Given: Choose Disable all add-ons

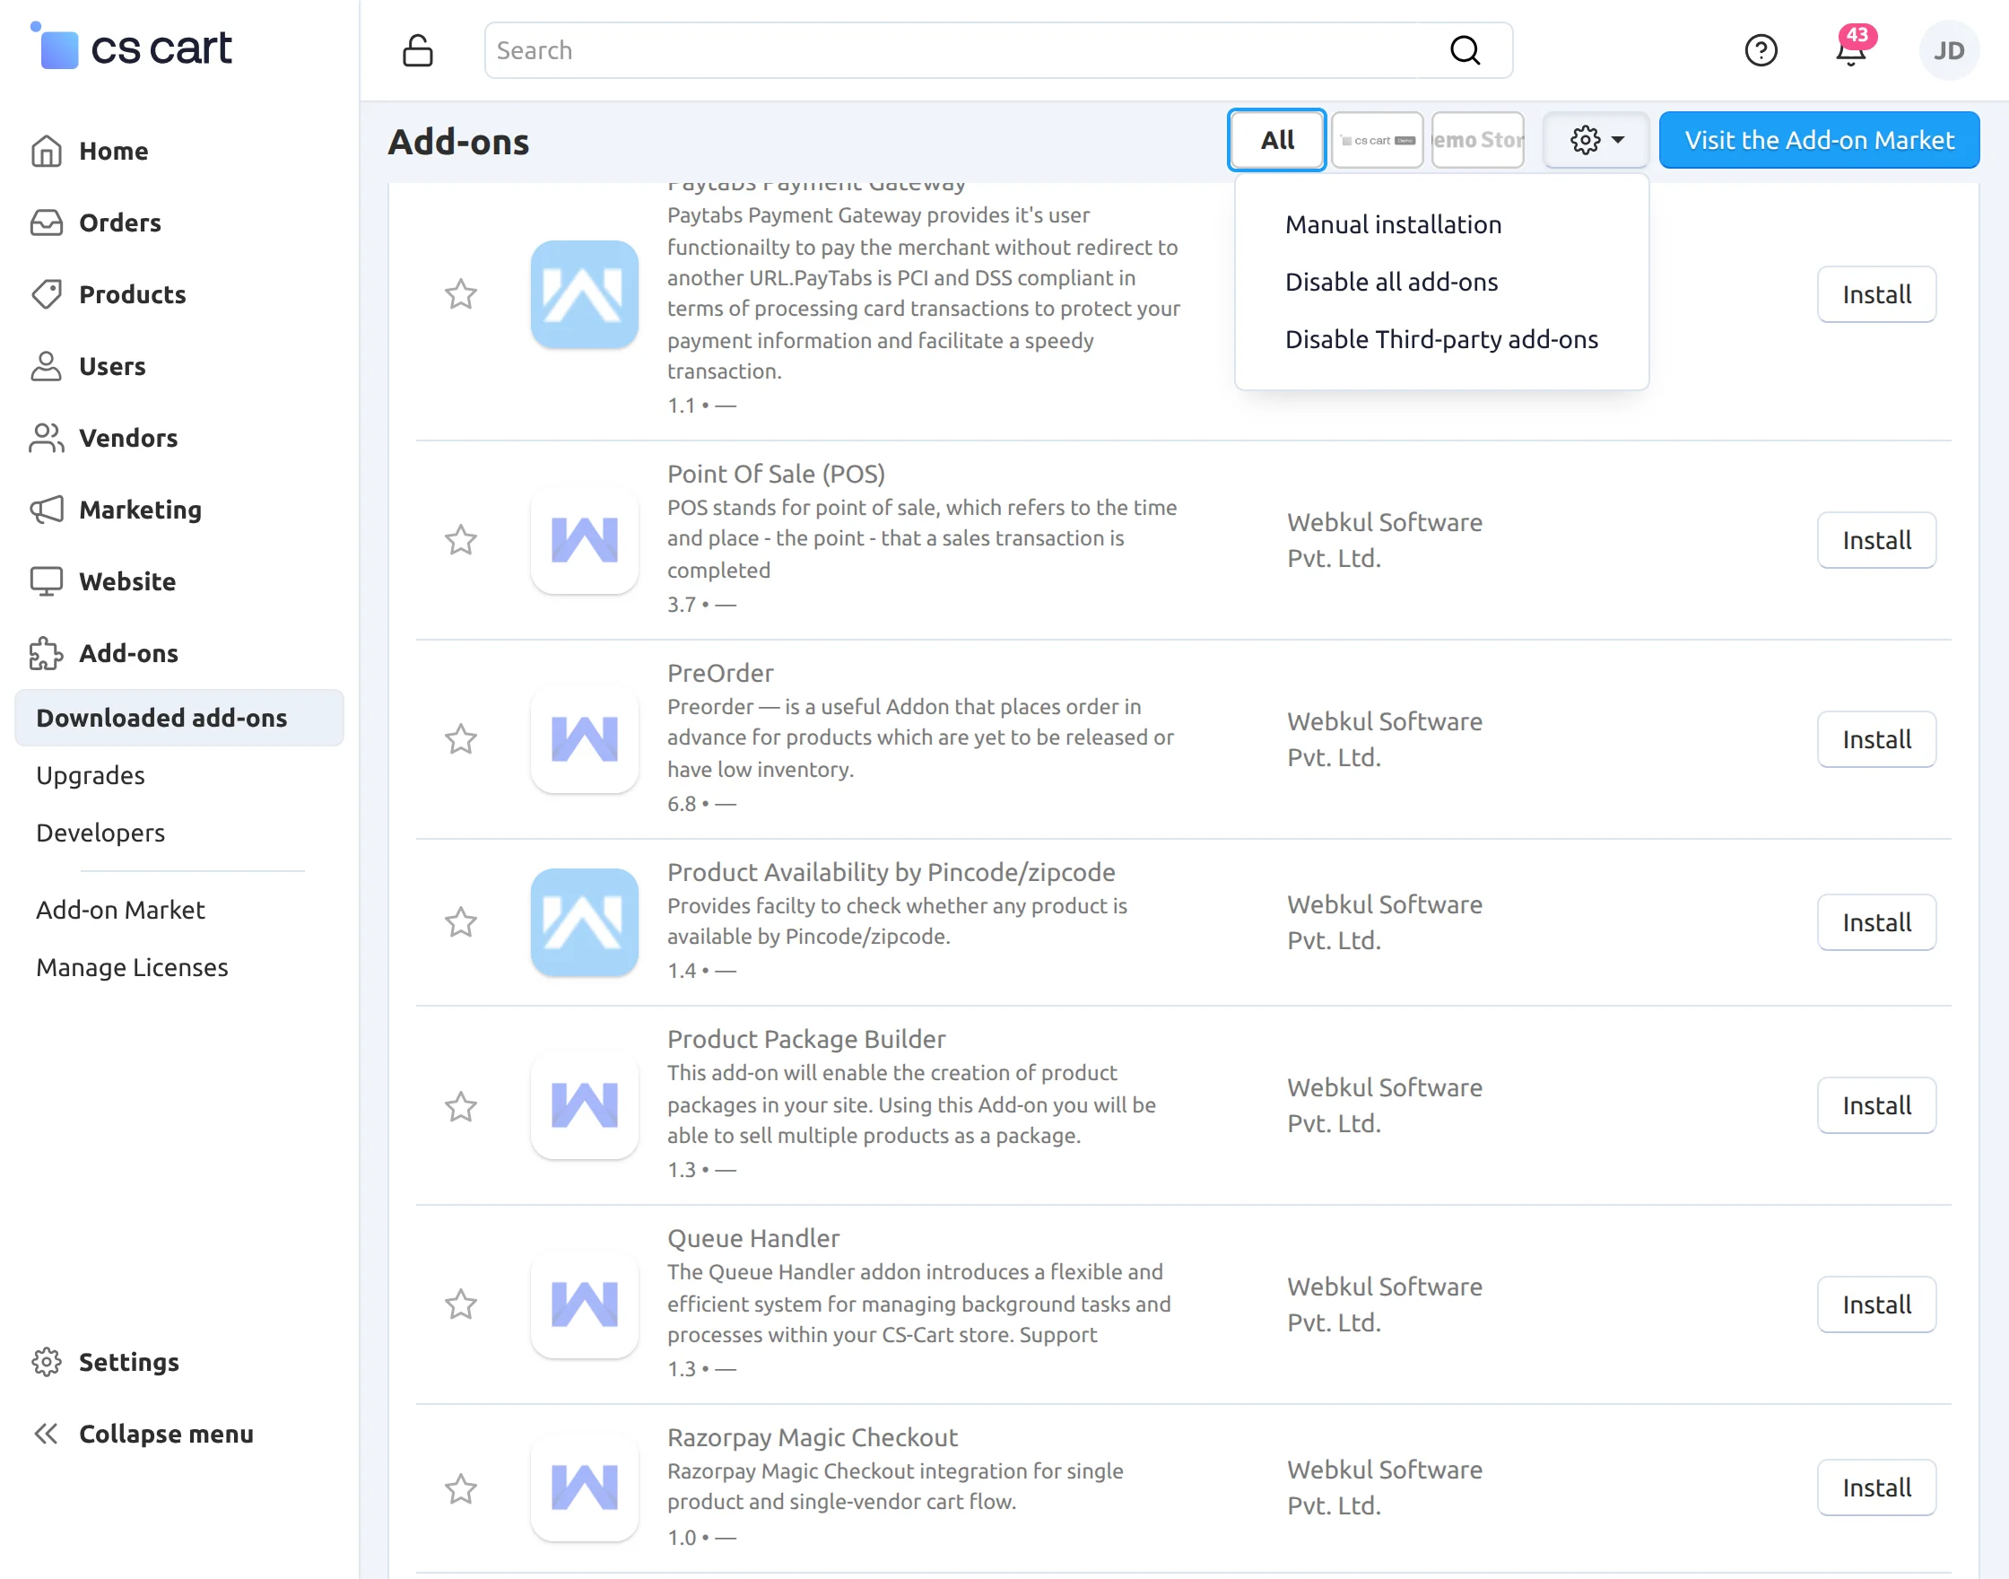Looking at the screenshot, I should point(1392,282).
